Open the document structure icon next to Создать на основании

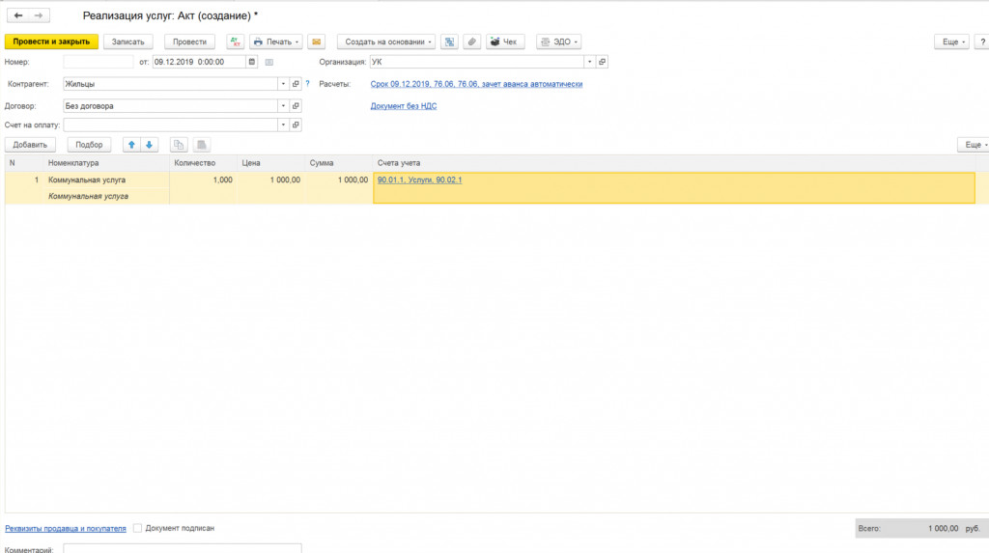point(449,41)
